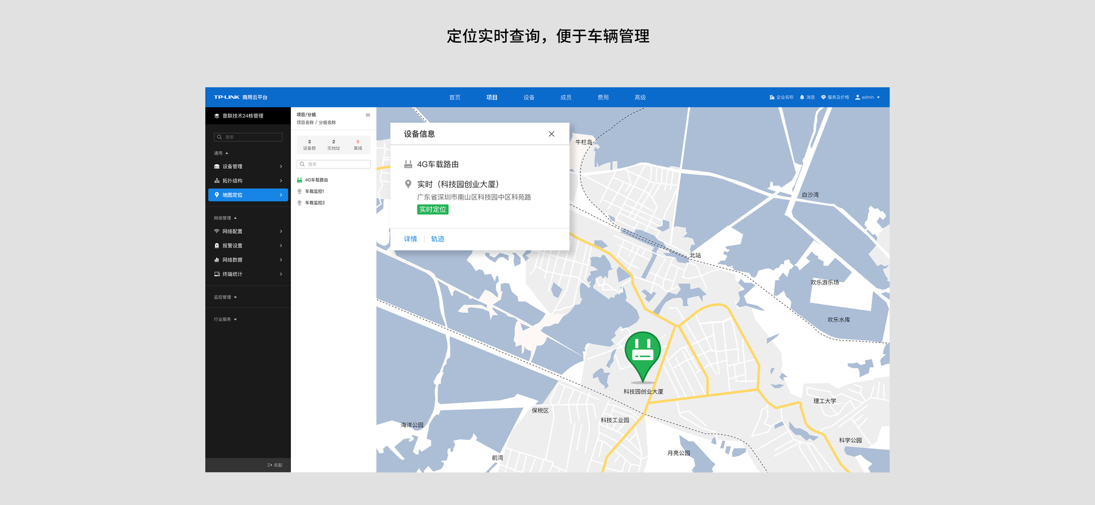Open 详情 link in device popup
This screenshot has width=1095, height=505.
point(410,239)
